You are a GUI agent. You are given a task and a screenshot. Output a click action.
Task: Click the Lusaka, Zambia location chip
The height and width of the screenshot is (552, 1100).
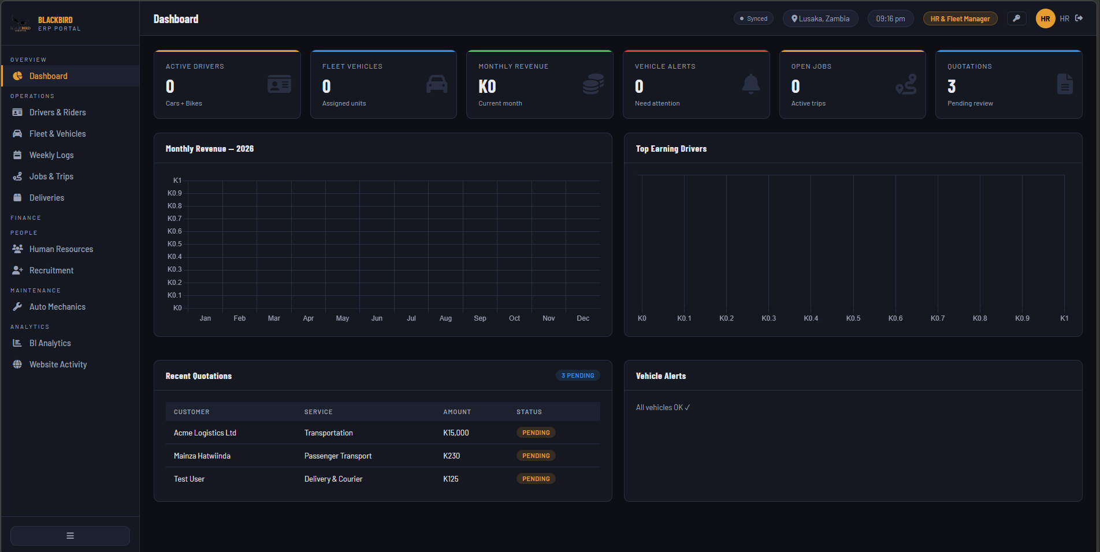pos(820,18)
